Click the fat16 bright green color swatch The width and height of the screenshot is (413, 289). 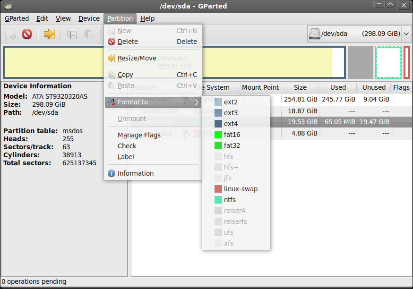[218, 135]
